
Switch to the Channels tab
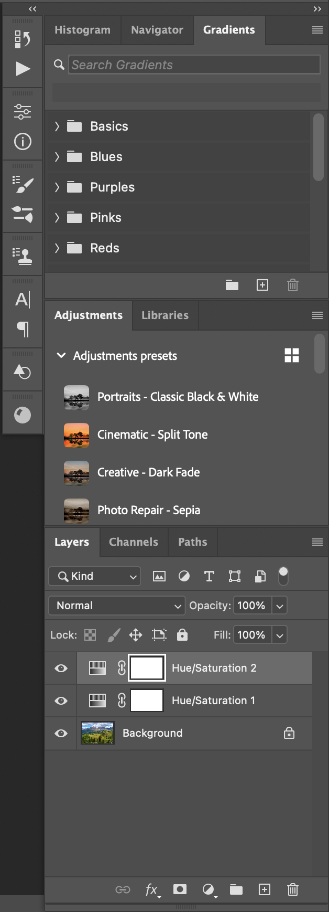click(133, 542)
